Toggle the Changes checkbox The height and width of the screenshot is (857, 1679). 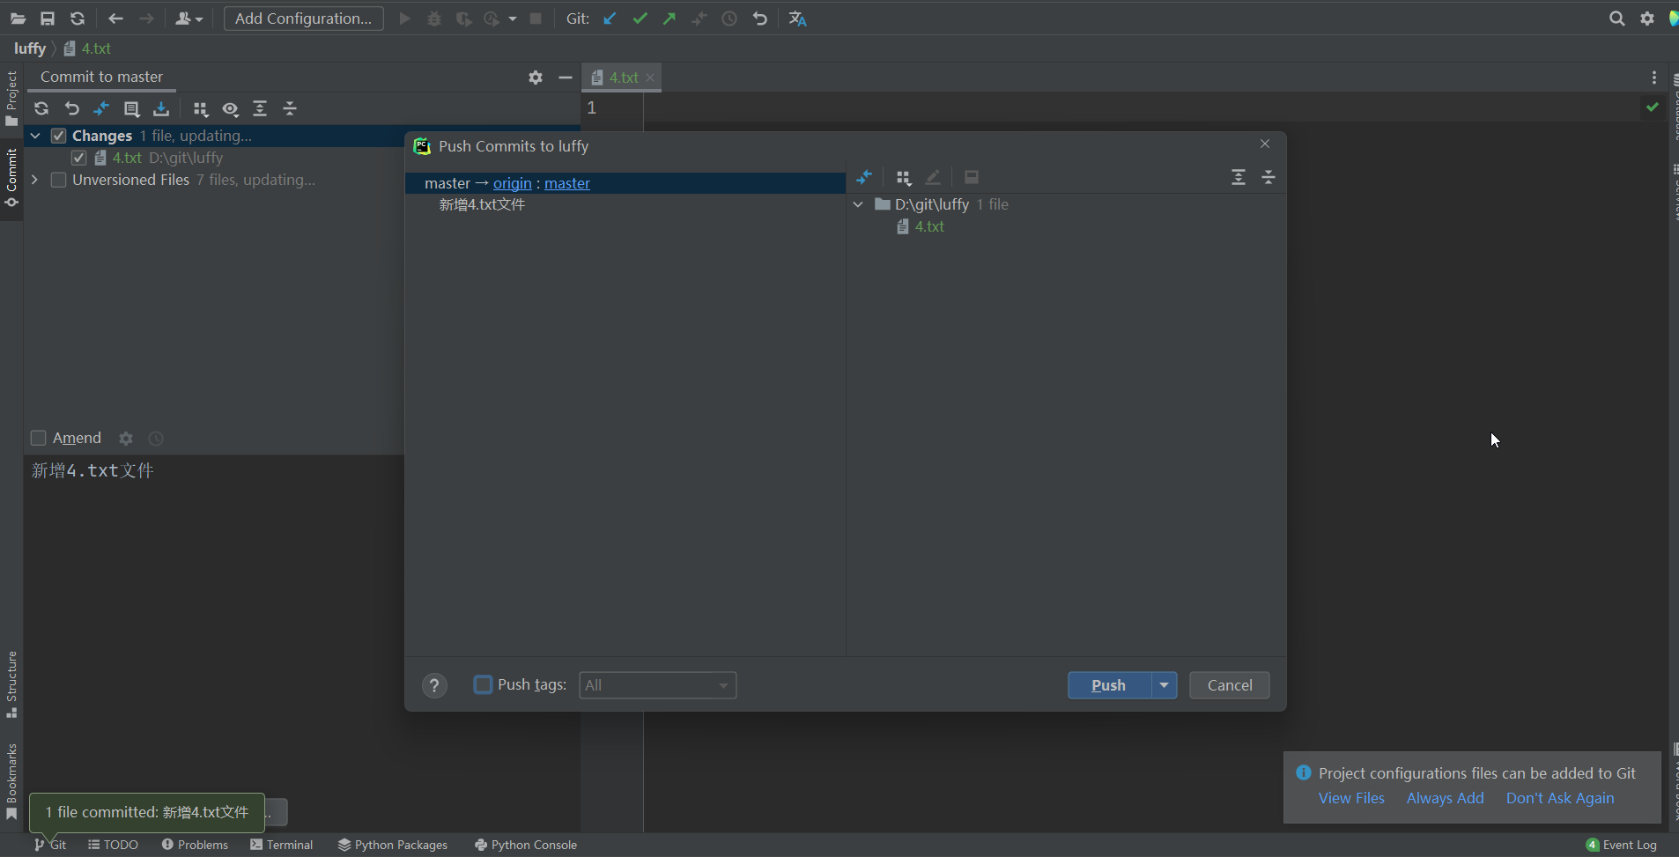(x=59, y=136)
